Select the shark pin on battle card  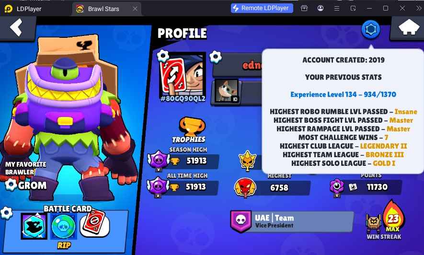pyautogui.click(x=34, y=226)
